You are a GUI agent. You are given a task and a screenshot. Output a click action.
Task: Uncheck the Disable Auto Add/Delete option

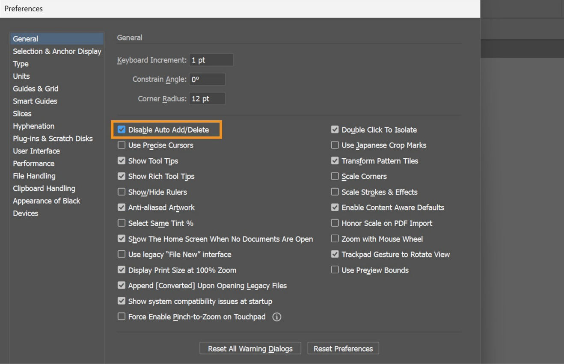pyautogui.click(x=122, y=129)
